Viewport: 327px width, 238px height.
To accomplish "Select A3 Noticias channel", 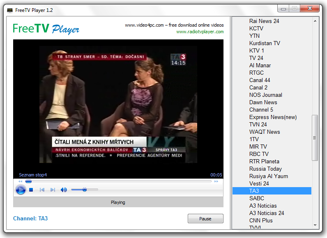I will click(x=272, y=206).
